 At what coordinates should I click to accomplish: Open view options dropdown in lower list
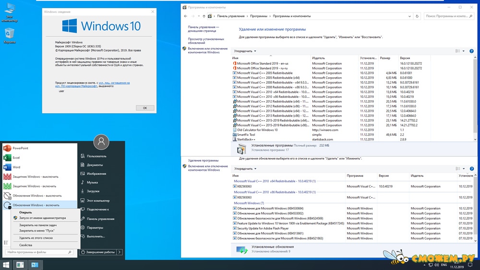tap(464, 169)
